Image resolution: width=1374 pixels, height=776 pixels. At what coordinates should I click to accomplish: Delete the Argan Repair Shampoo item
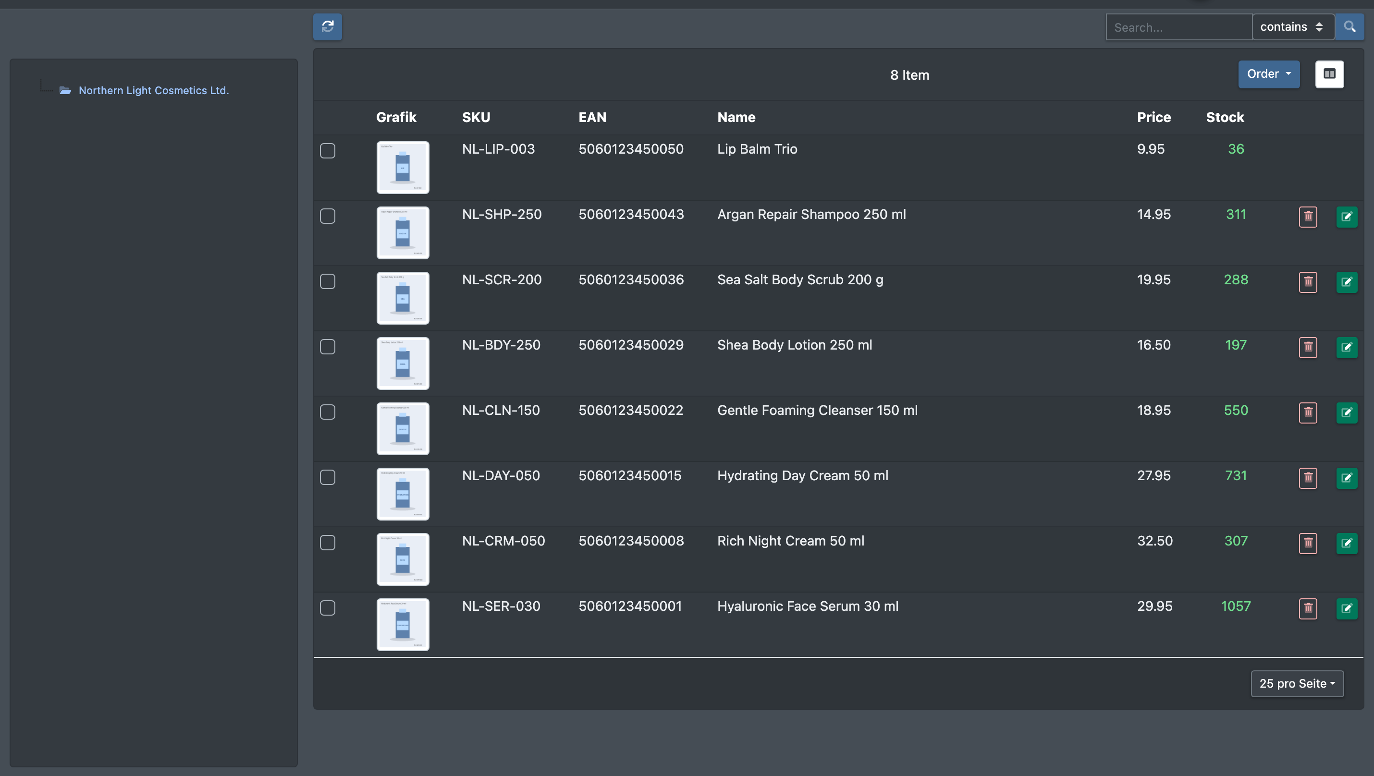(x=1308, y=217)
